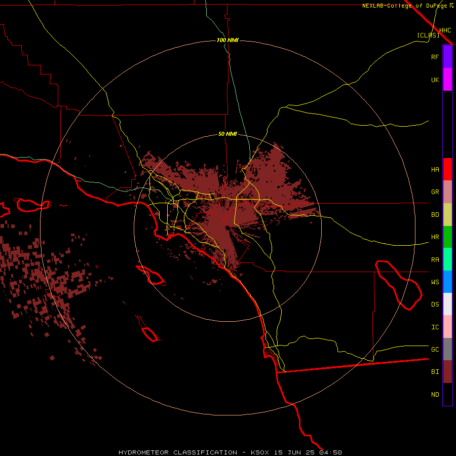Click the '100 NMI' range ring label
The width and height of the screenshot is (456, 456).
[227, 40]
